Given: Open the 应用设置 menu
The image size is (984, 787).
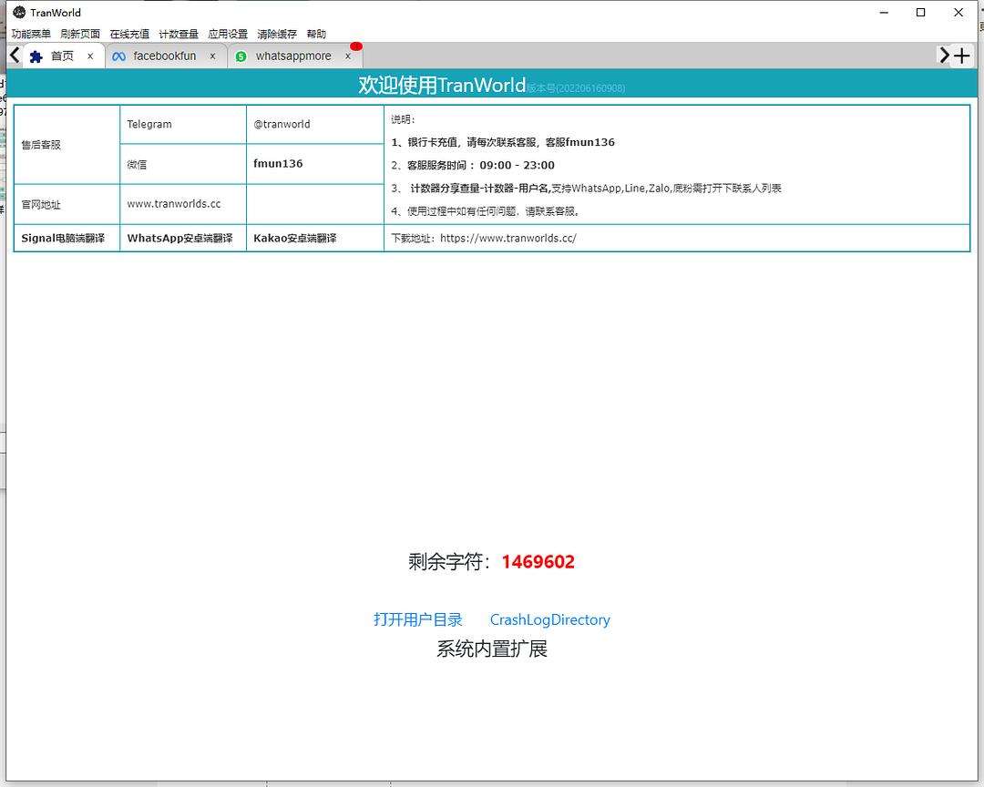Looking at the screenshot, I should [228, 34].
